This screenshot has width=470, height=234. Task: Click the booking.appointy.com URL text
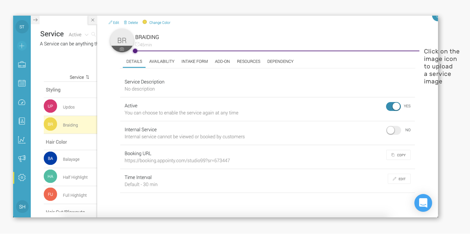[177, 160]
